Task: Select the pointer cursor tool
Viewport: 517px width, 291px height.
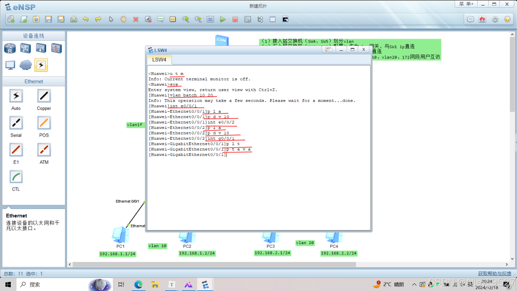Action: tap(111, 19)
